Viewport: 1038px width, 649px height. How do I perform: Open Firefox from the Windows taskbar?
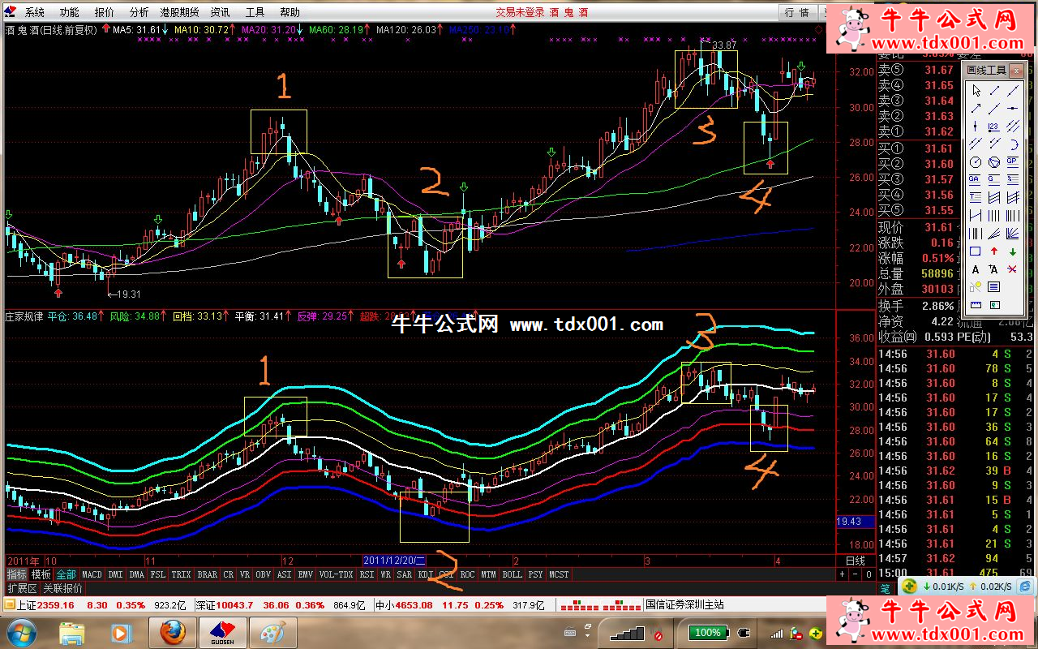pyautogui.click(x=172, y=632)
